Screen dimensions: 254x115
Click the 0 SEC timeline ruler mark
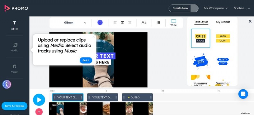[52, 91]
